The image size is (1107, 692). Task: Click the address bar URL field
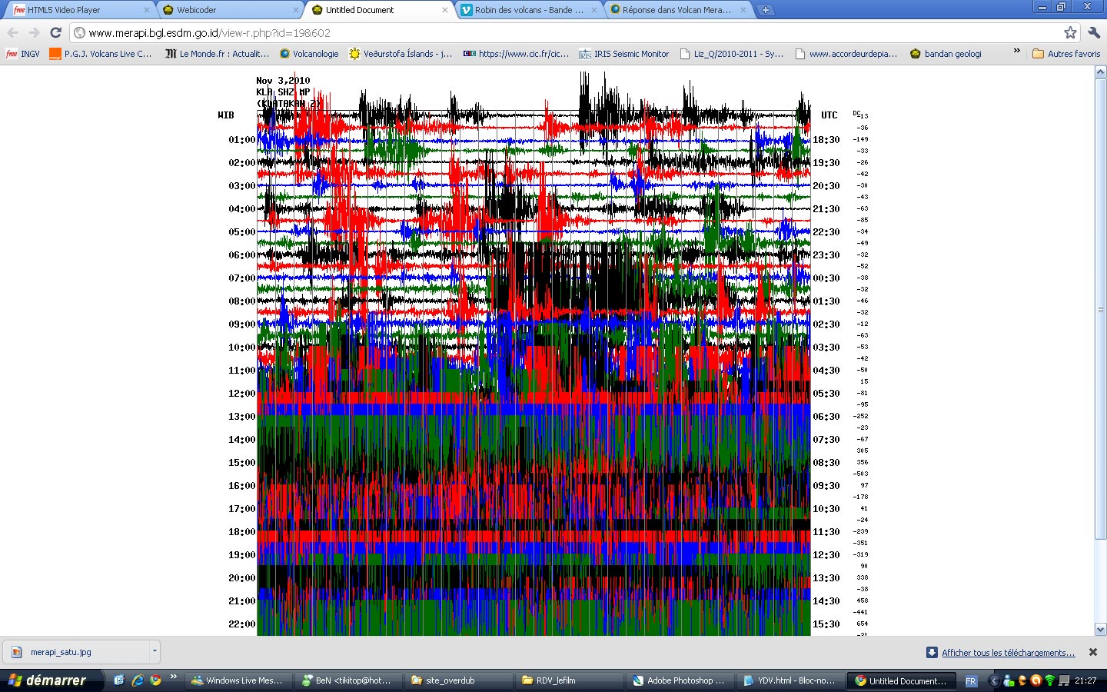(x=569, y=33)
